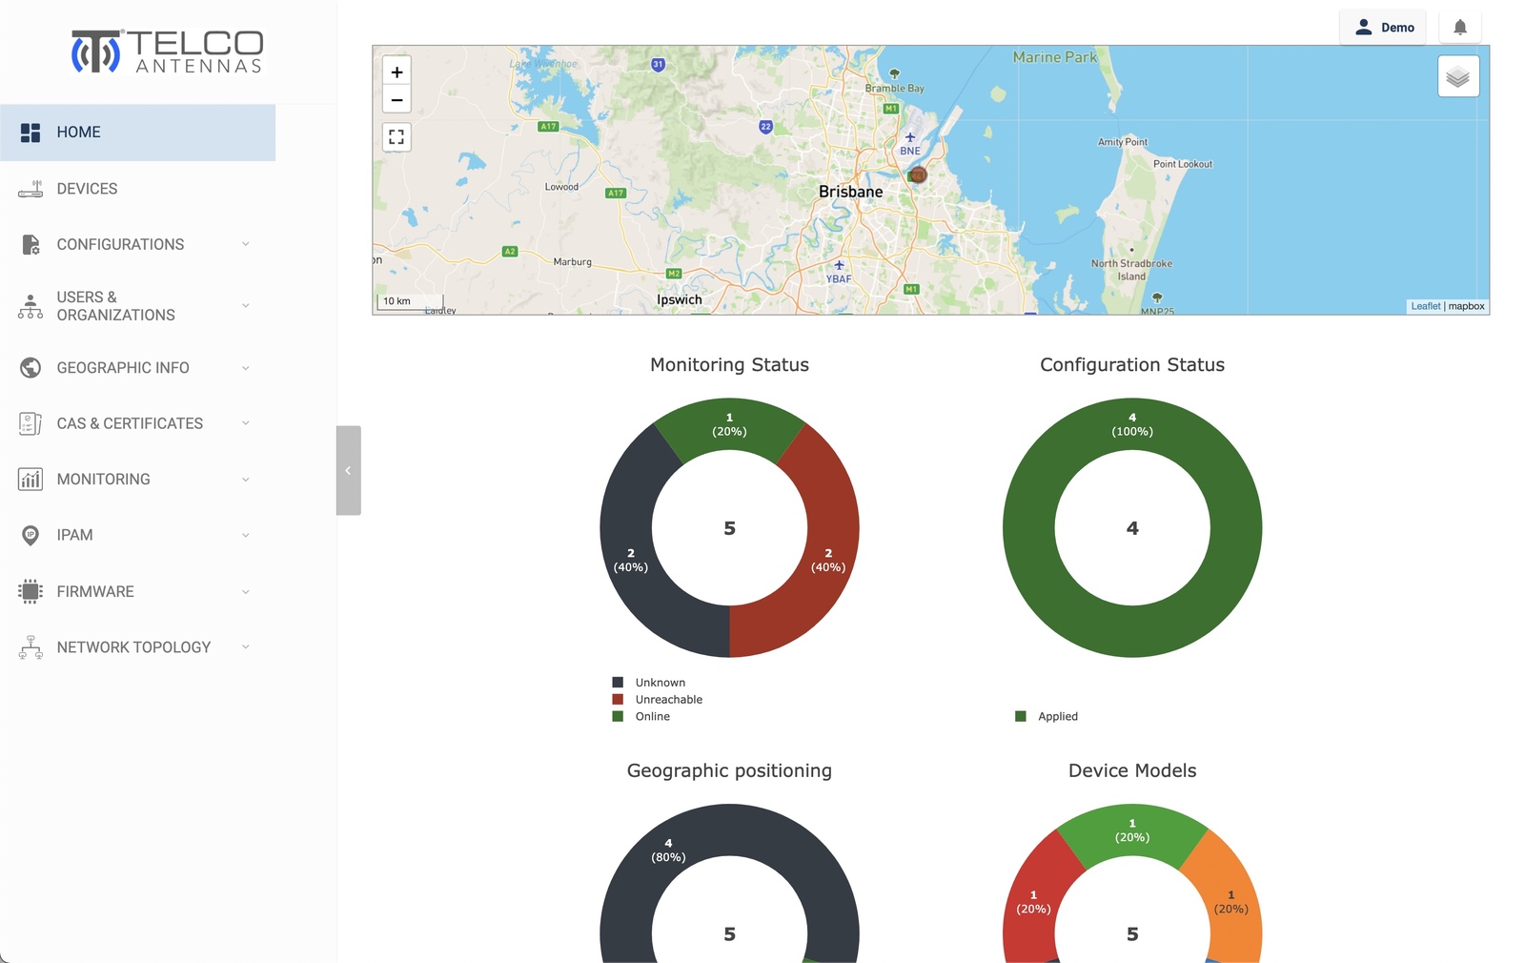Expand Users & Organizations chevron
The height and width of the screenshot is (963, 1525).
pos(245,306)
